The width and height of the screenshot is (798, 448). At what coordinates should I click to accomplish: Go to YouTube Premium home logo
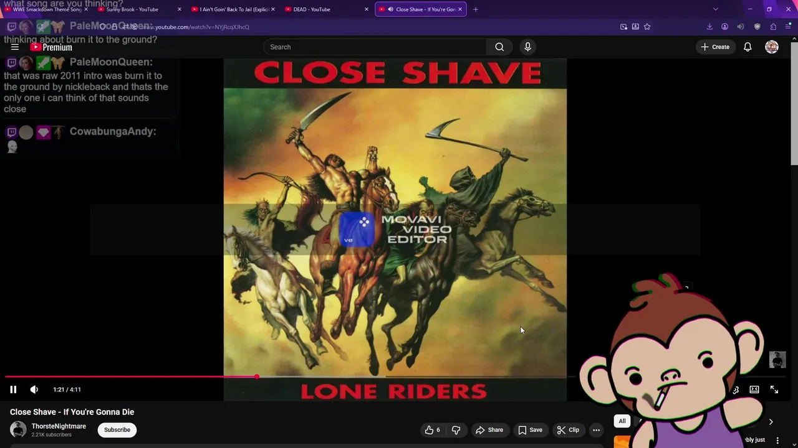[52, 47]
